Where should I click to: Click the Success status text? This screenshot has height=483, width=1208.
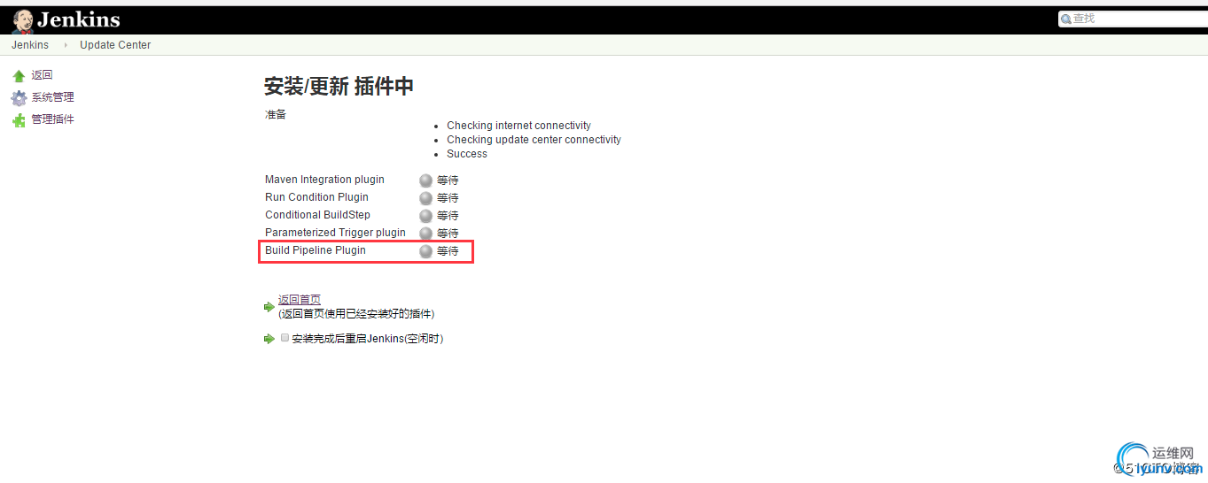(467, 154)
